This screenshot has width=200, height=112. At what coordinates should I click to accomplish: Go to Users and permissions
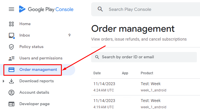[x=41, y=58]
